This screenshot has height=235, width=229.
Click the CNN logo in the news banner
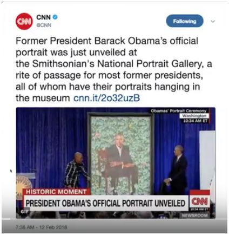click(200, 201)
